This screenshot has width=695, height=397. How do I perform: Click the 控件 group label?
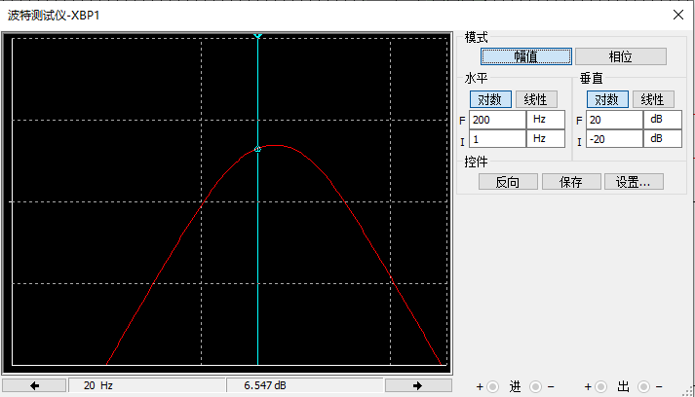(x=476, y=162)
